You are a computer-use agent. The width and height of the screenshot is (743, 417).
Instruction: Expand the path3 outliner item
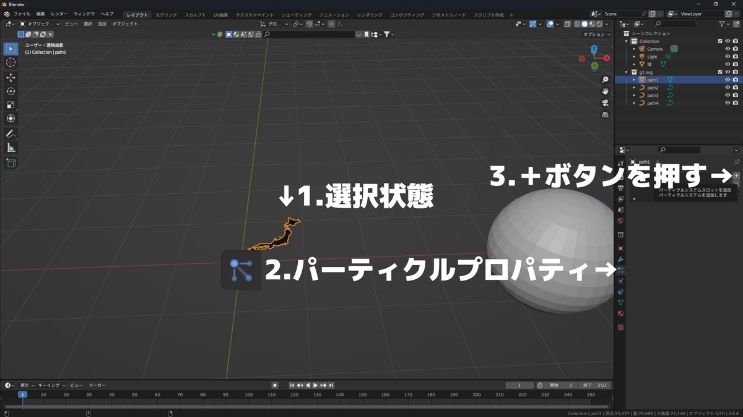(634, 95)
